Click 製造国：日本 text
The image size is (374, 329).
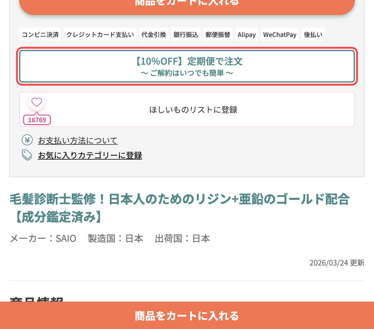point(115,238)
